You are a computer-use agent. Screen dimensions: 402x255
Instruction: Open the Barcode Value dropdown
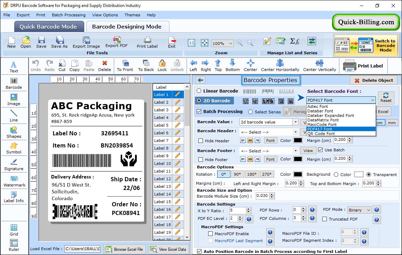295,122
